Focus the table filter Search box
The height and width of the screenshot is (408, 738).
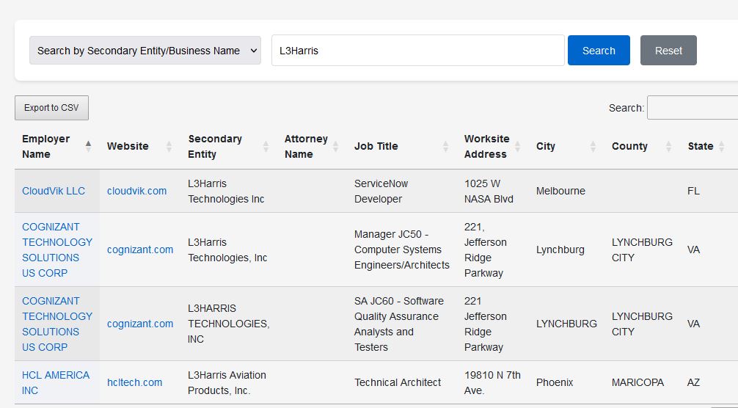(x=693, y=108)
